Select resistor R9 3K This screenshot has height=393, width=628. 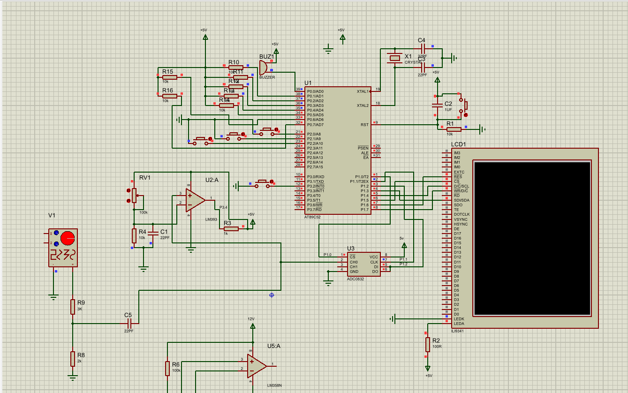[x=73, y=307]
